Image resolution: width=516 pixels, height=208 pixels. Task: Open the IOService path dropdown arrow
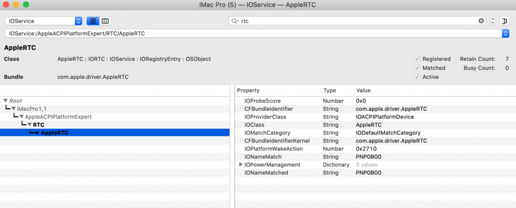pyautogui.click(x=506, y=33)
